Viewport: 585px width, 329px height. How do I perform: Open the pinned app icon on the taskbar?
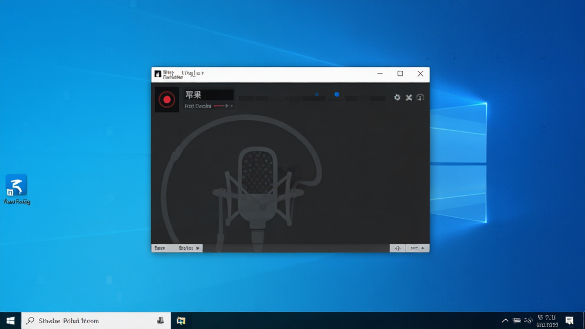181,320
